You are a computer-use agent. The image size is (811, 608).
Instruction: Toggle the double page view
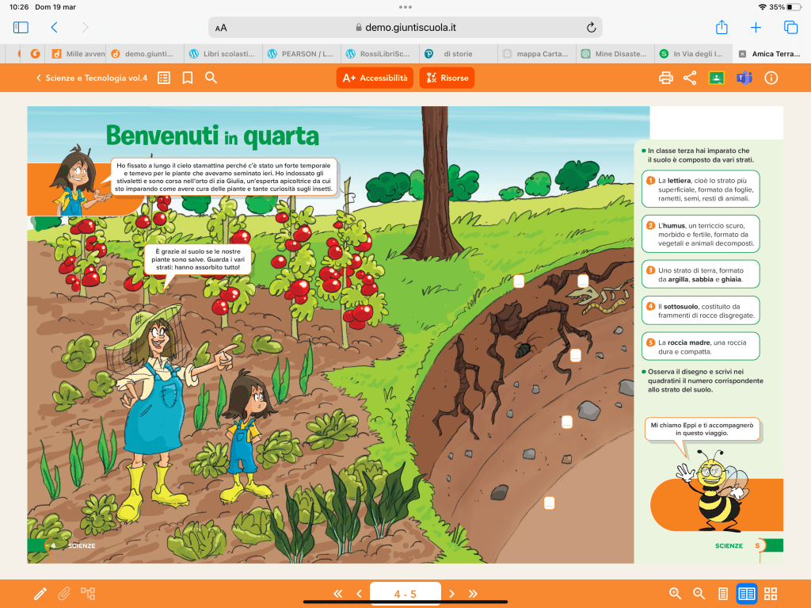click(746, 593)
